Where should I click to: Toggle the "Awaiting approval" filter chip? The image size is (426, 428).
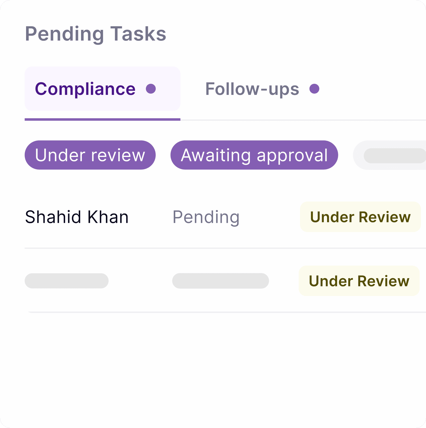pos(254,155)
